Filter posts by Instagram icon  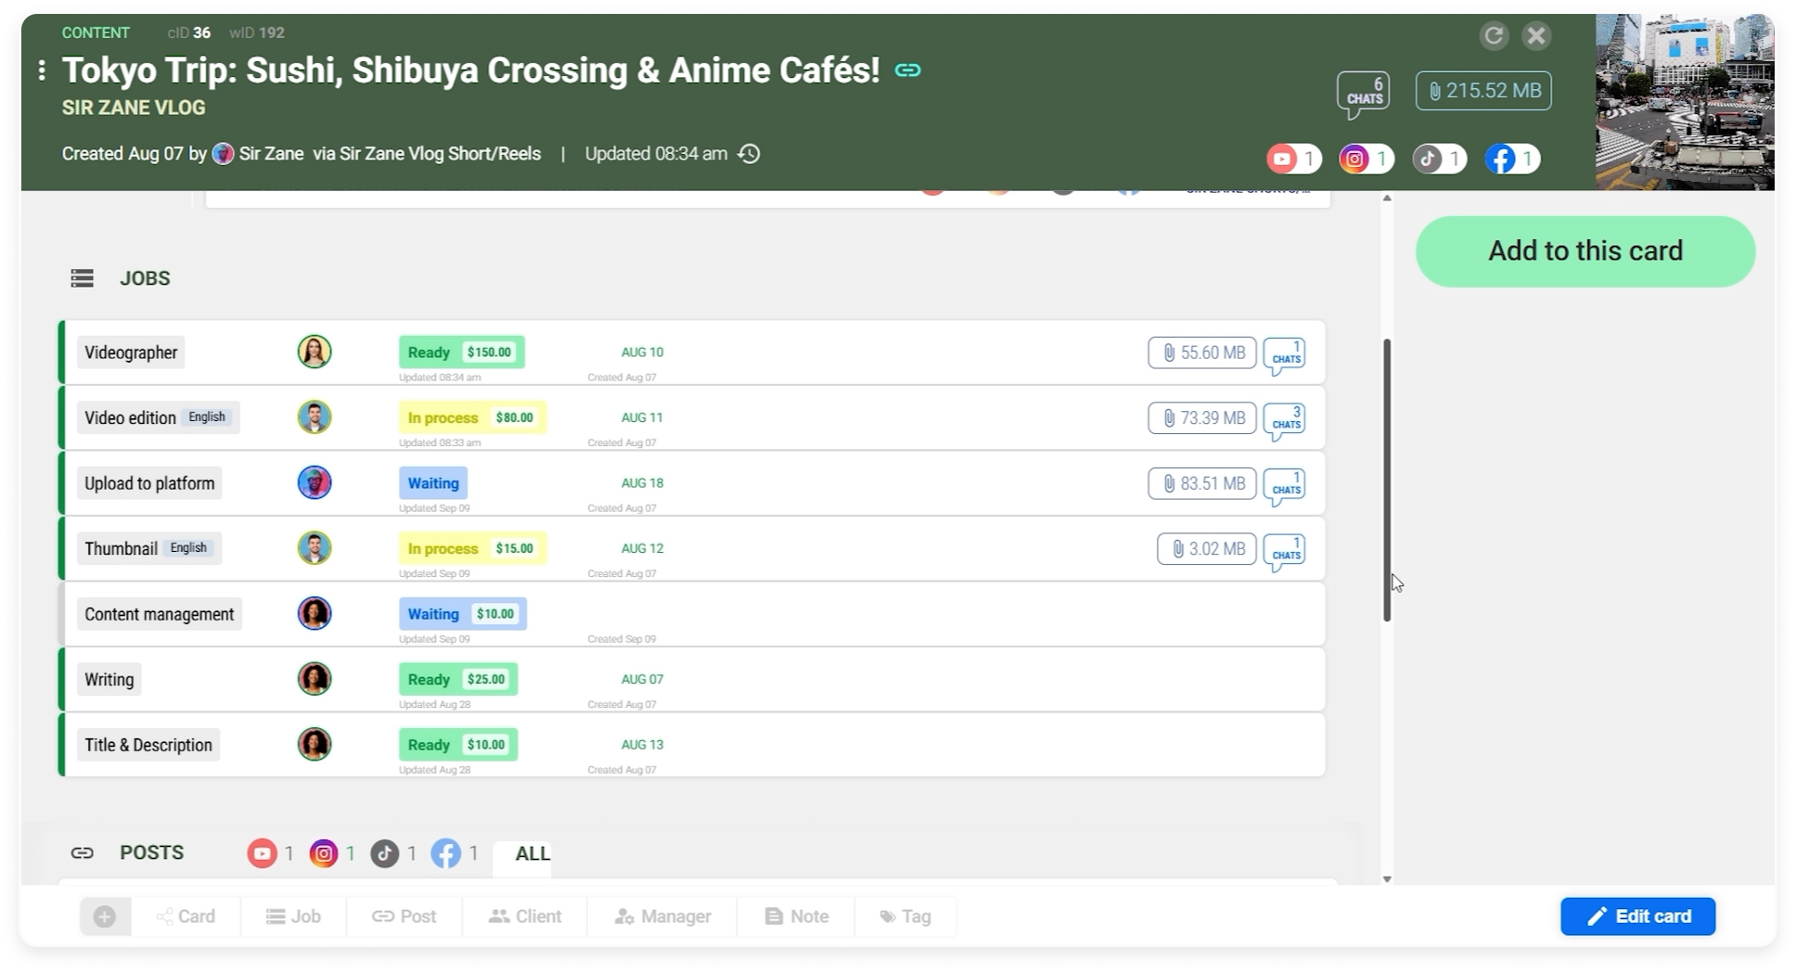coord(324,853)
